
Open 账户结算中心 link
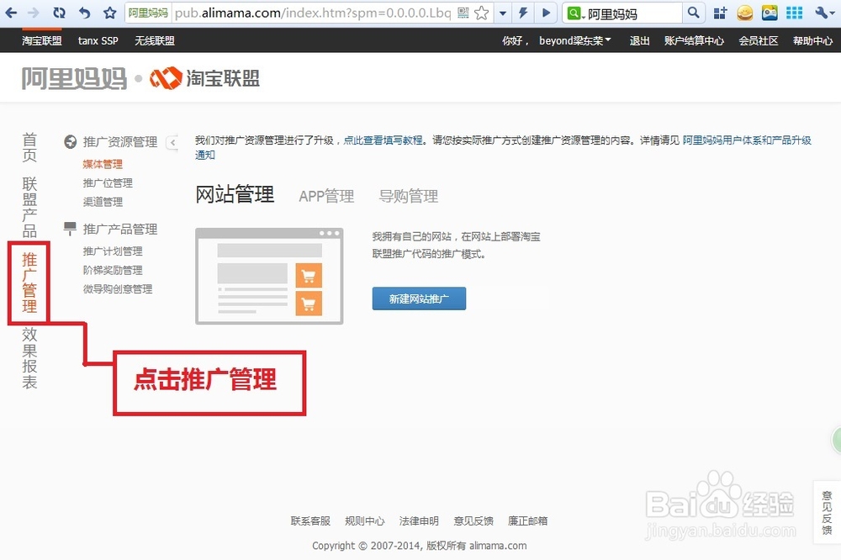click(x=694, y=40)
